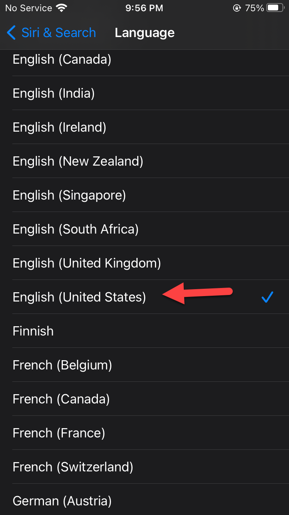
Task: Tap the Wi-Fi status icon
Action: click(61, 8)
